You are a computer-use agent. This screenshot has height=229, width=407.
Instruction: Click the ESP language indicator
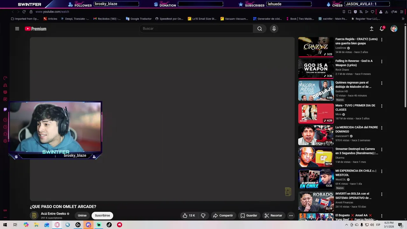(378, 225)
